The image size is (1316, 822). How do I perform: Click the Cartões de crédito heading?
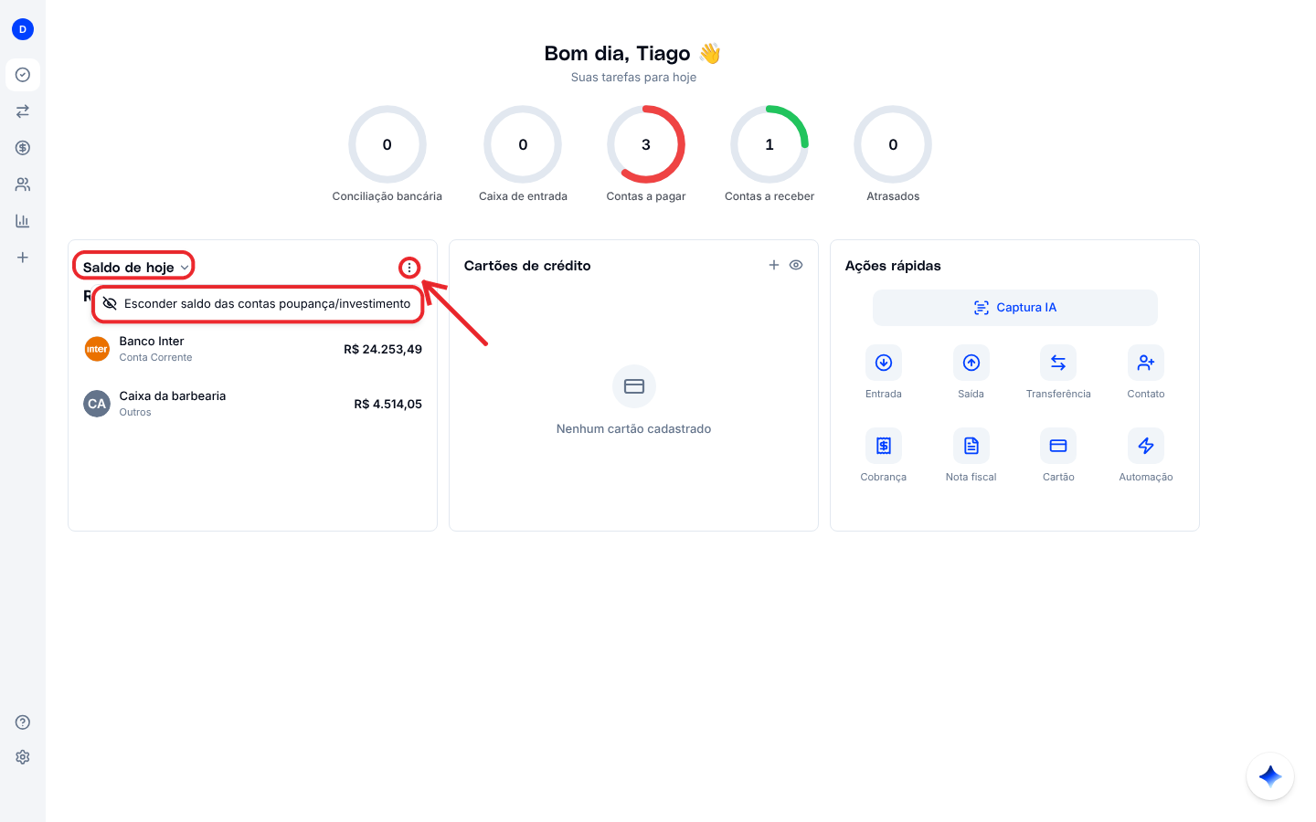click(x=527, y=266)
